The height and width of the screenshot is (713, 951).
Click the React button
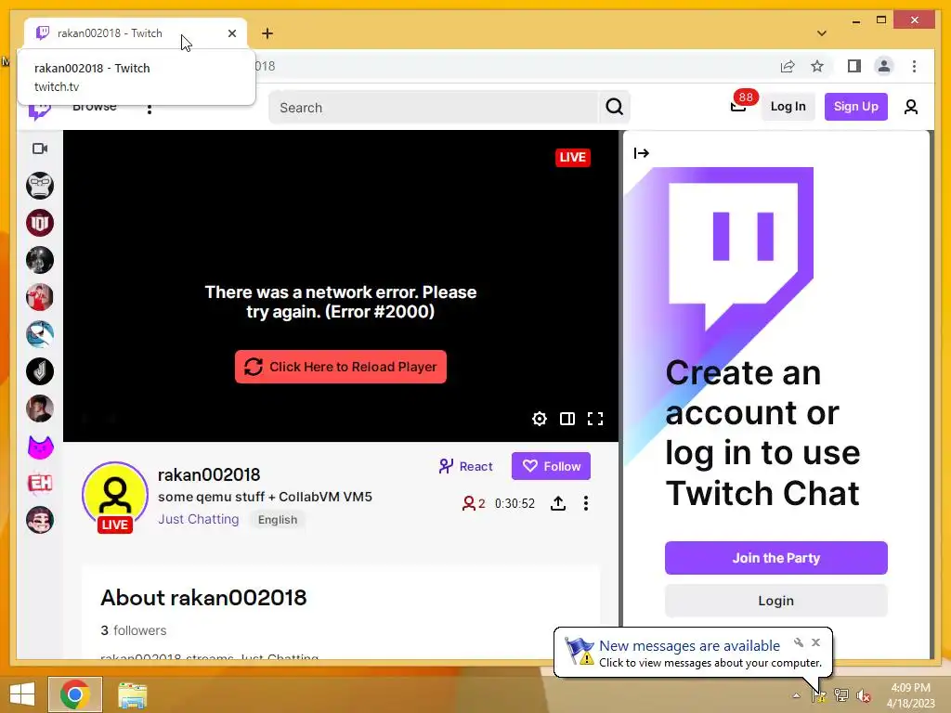pos(466,466)
